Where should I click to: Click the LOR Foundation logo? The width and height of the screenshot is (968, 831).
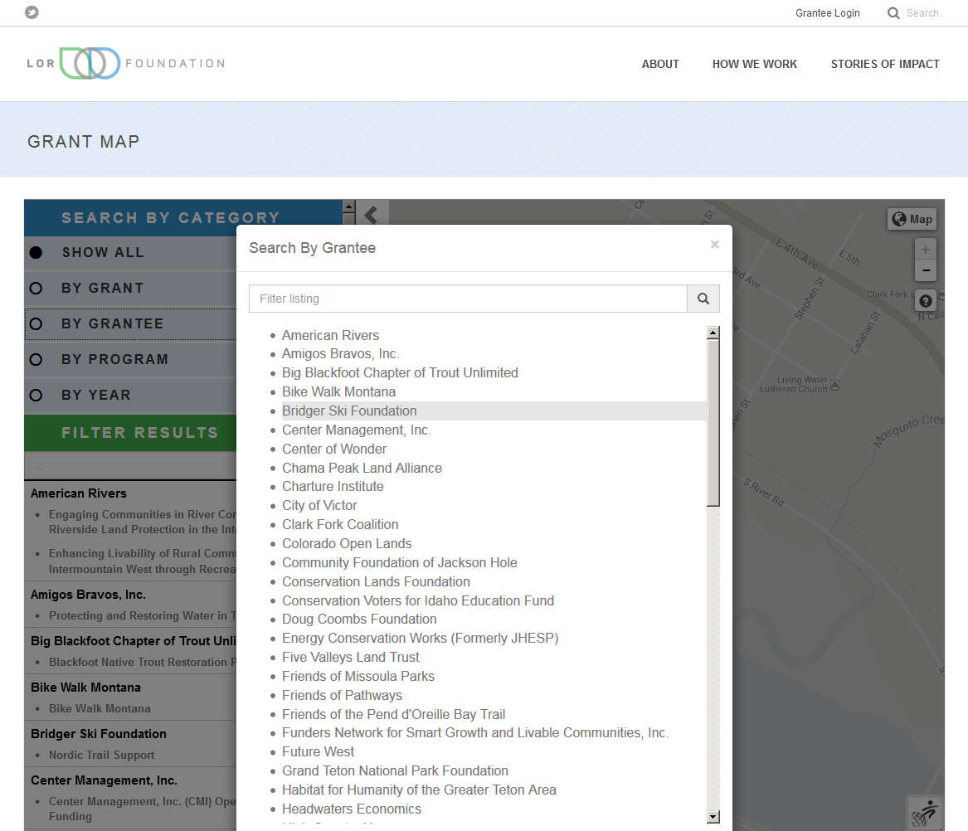(x=126, y=63)
